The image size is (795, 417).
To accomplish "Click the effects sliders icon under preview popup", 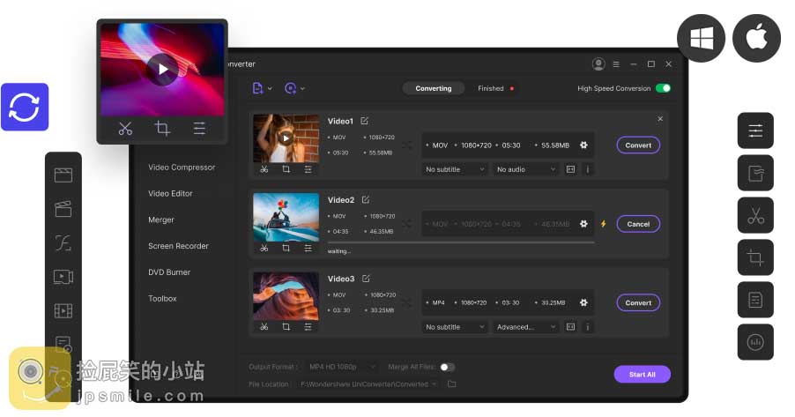I will pyautogui.click(x=199, y=129).
